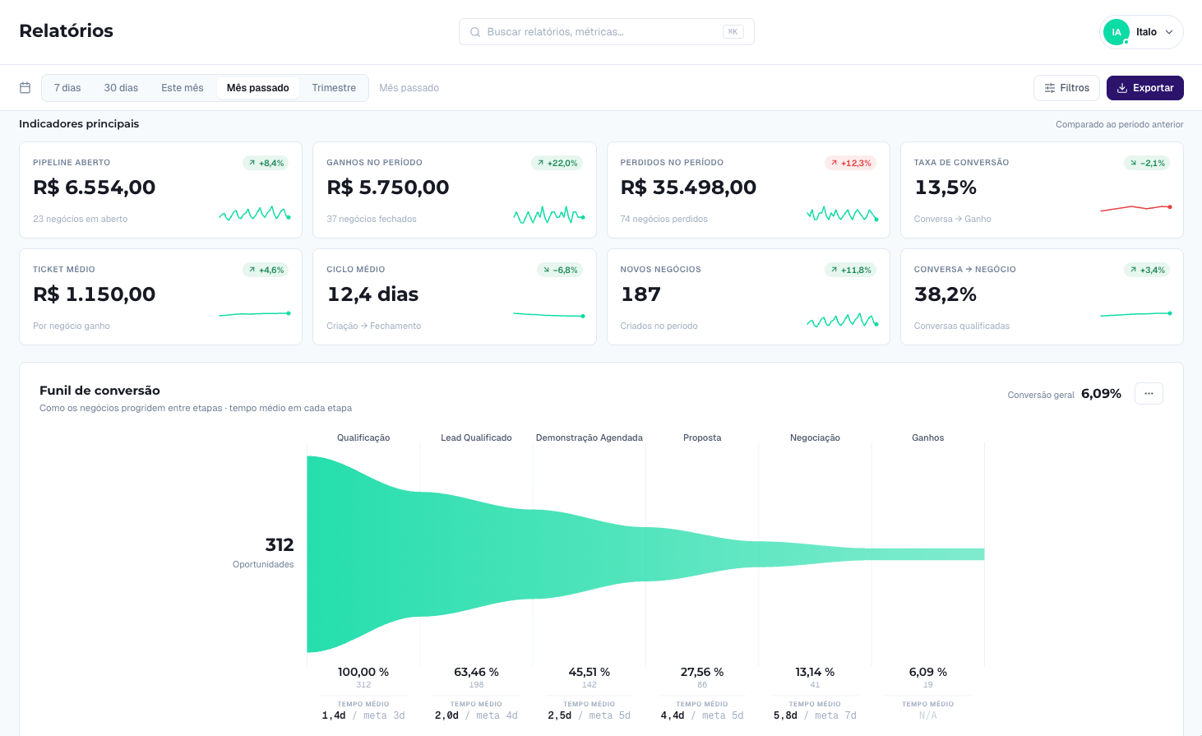Click the +8,4% Pipeline Aberto badge
The height and width of the screenshot is (736, 1202).
(266, 163)
